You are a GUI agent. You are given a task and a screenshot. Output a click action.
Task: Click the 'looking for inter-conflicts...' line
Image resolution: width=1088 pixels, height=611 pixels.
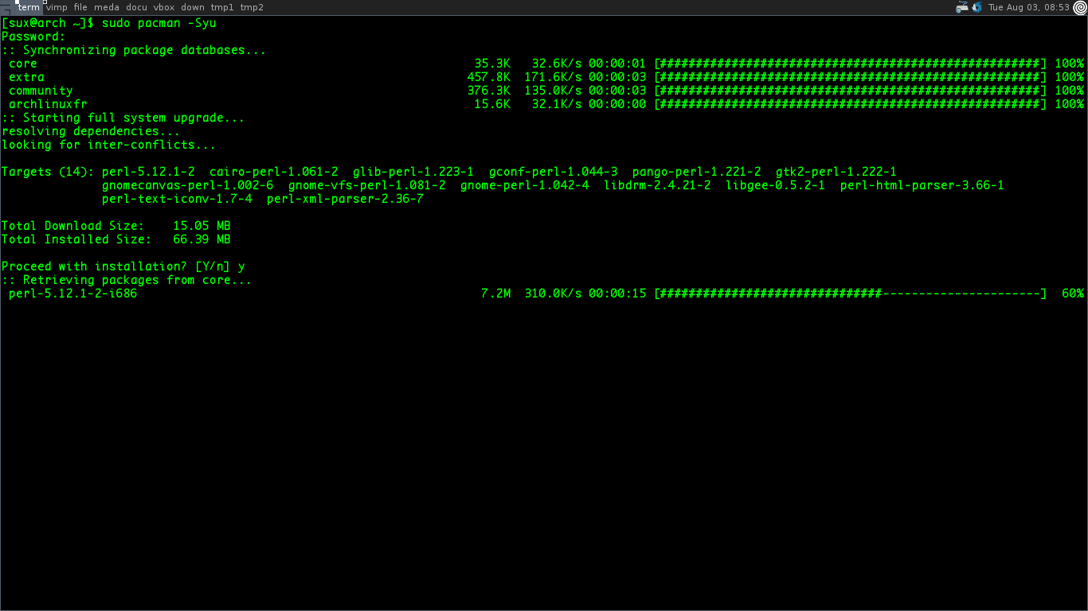point(109,145)
